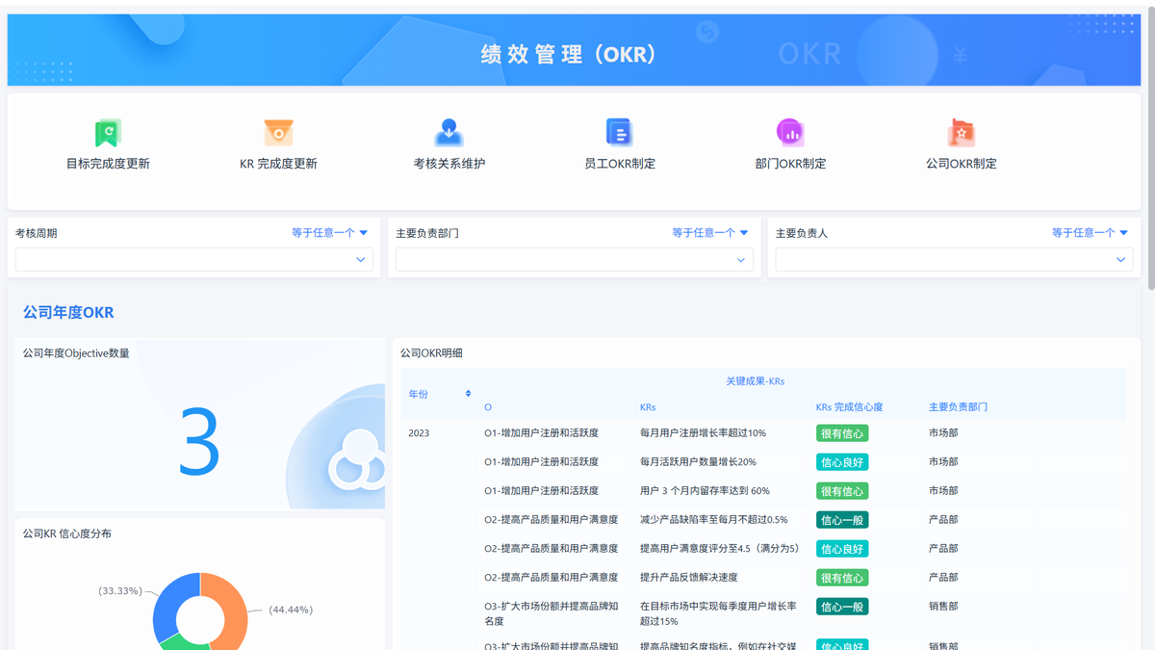Open 主要负责部门 filter condition 等于任意一个

click(x=710, y=233)
